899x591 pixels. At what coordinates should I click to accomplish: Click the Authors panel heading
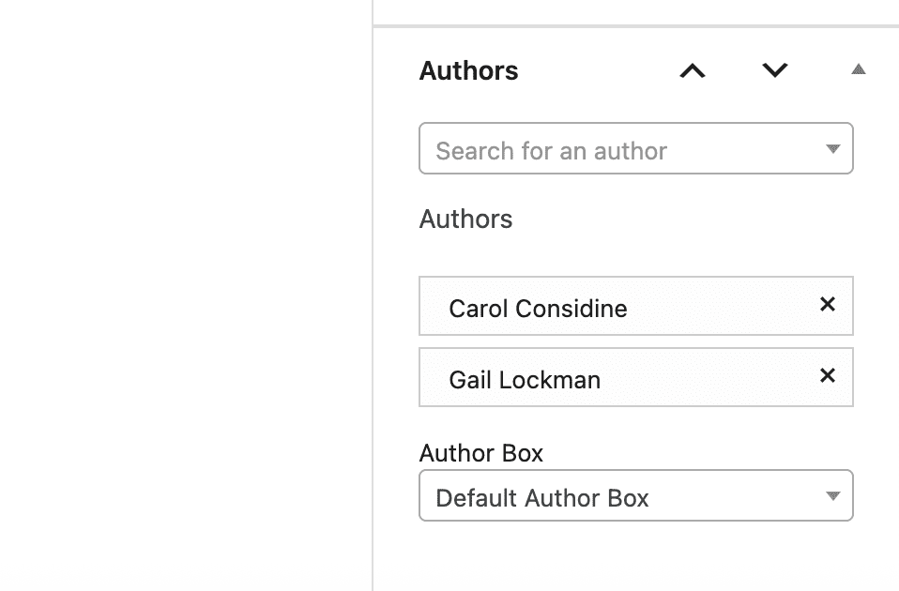pos(468,69)
